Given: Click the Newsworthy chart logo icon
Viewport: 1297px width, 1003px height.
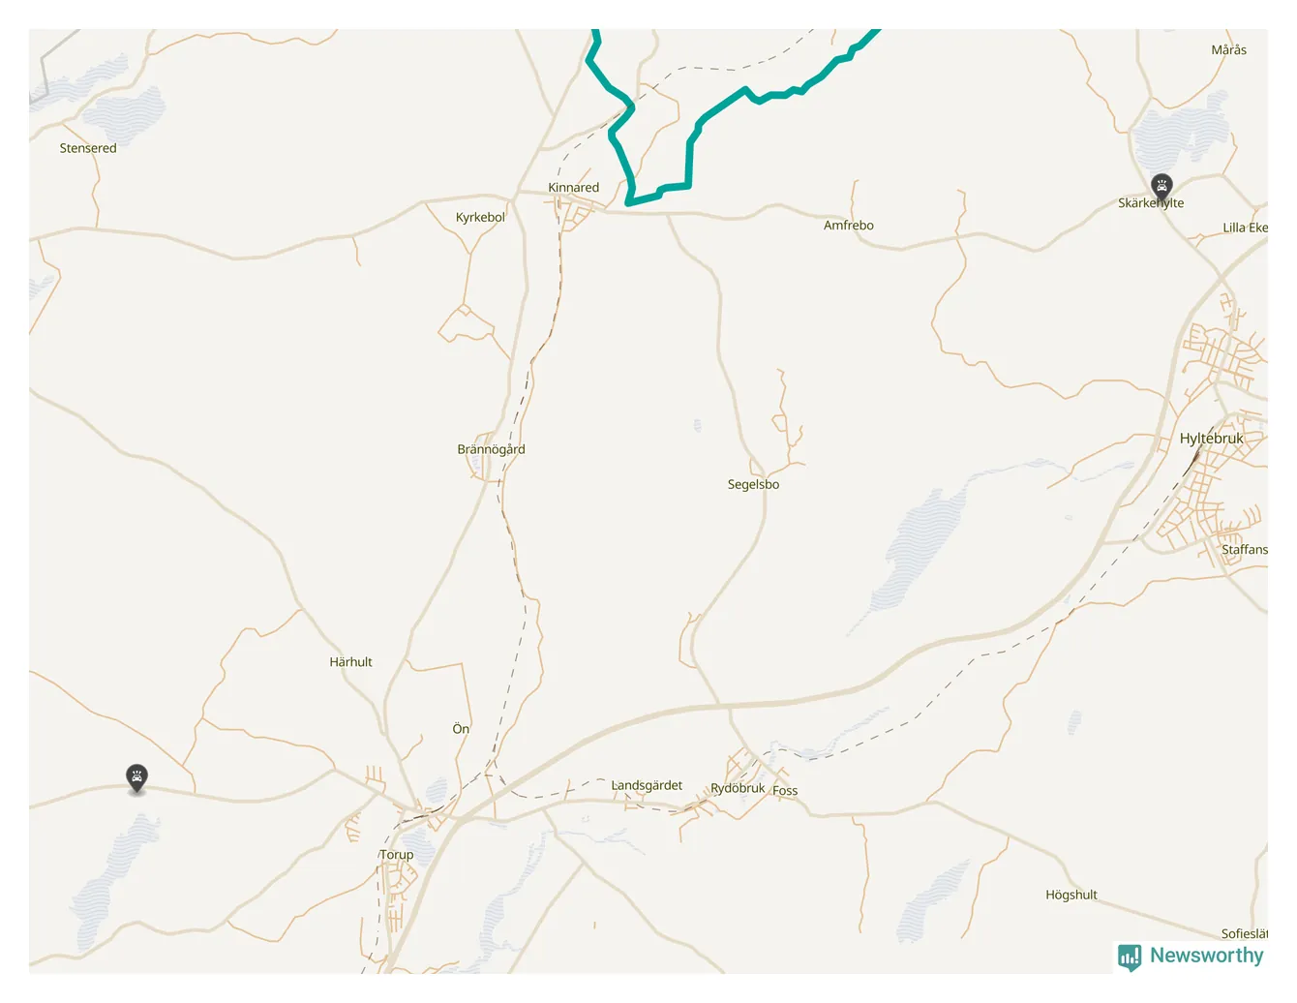Looking at the screenshot, I should 1130,957.
